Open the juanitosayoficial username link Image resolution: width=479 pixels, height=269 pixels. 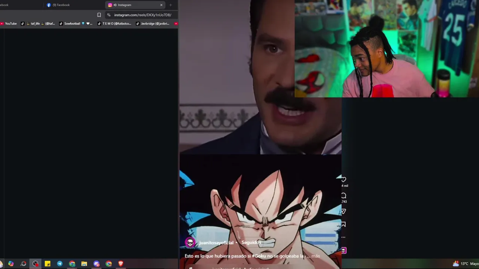pyautogui.click(x=216, y=243)
